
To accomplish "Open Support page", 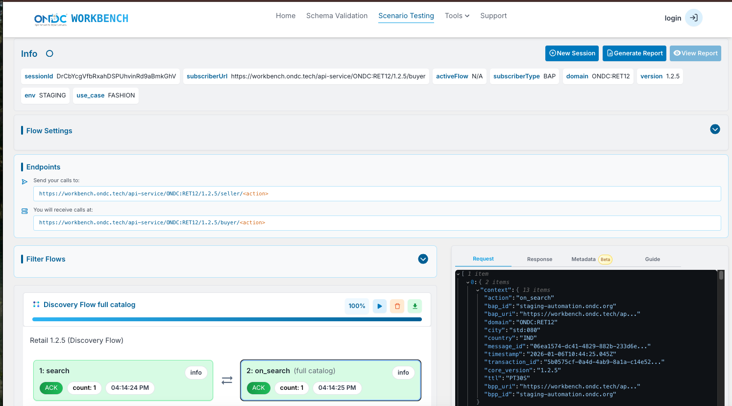I will (493, 16).
